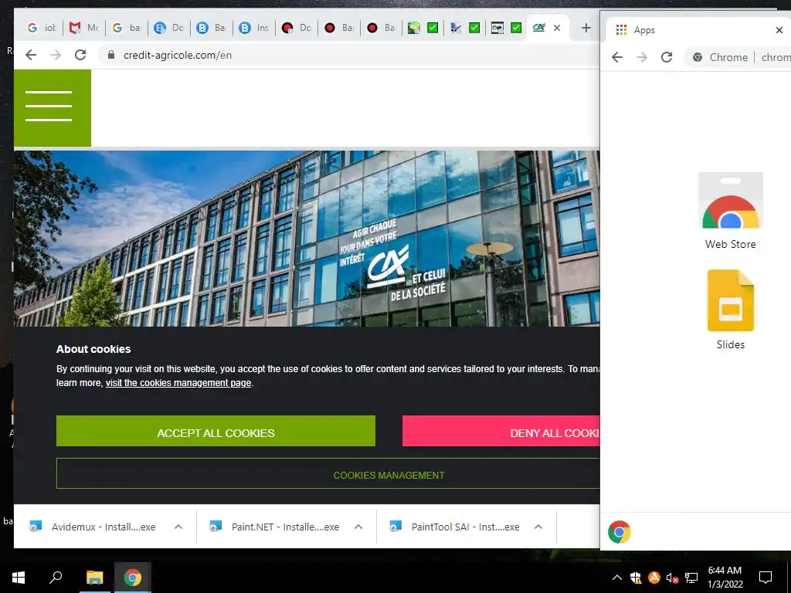Image resolution: width=791 pixels, height=593 pixels.
Task: Switch to the second Google tab labeled 'ba'
Action: [127, 28]
